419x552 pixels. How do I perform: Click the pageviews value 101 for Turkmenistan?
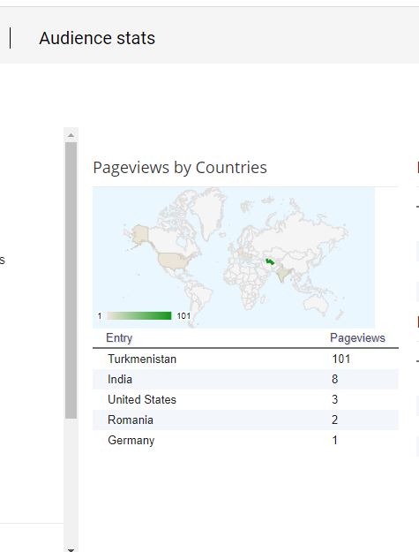coord(341,359)
